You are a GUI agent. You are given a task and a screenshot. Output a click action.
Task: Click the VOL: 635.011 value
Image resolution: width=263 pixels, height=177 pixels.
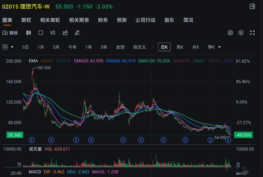pyautogui.click(x=57, y=149)
